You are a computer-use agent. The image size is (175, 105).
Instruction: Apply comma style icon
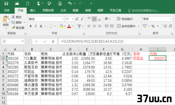pyautogui.click(x=158, y=26)
